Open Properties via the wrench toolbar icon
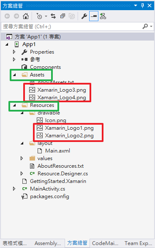This screenshot has width=155, height=248. pos(84,16)
